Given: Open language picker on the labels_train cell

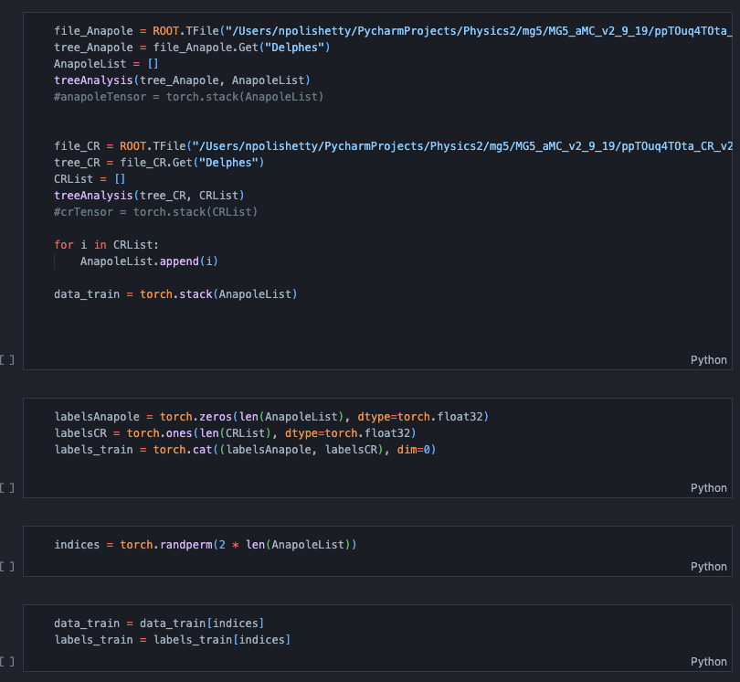Looking at the screenshot, I should click(x=708, y=488).
